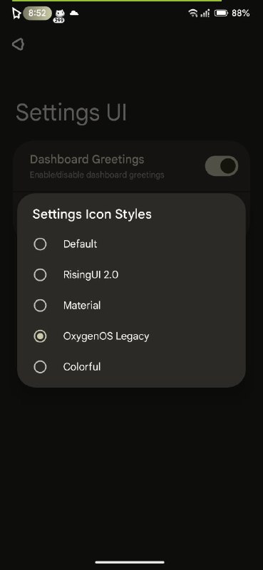Select the OxygenOS Legacy radio button
Screen dimensions: 263x570
click(40, 336)
